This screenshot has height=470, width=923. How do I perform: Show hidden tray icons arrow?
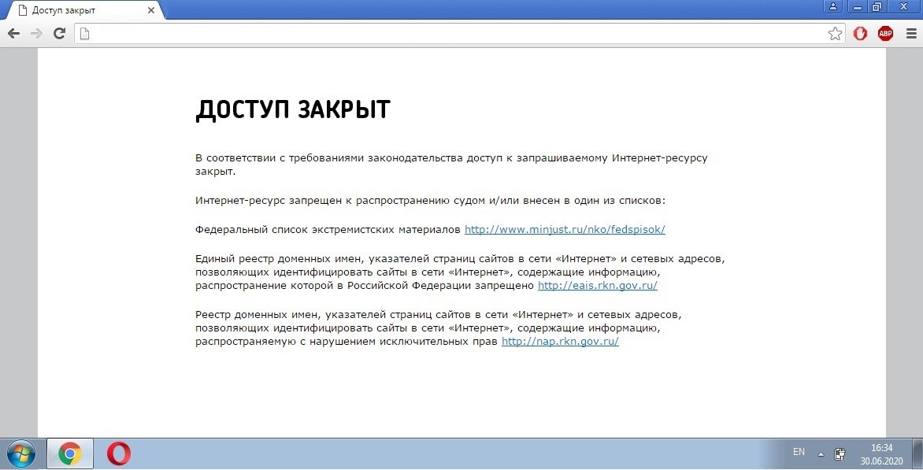pos(821,454)
